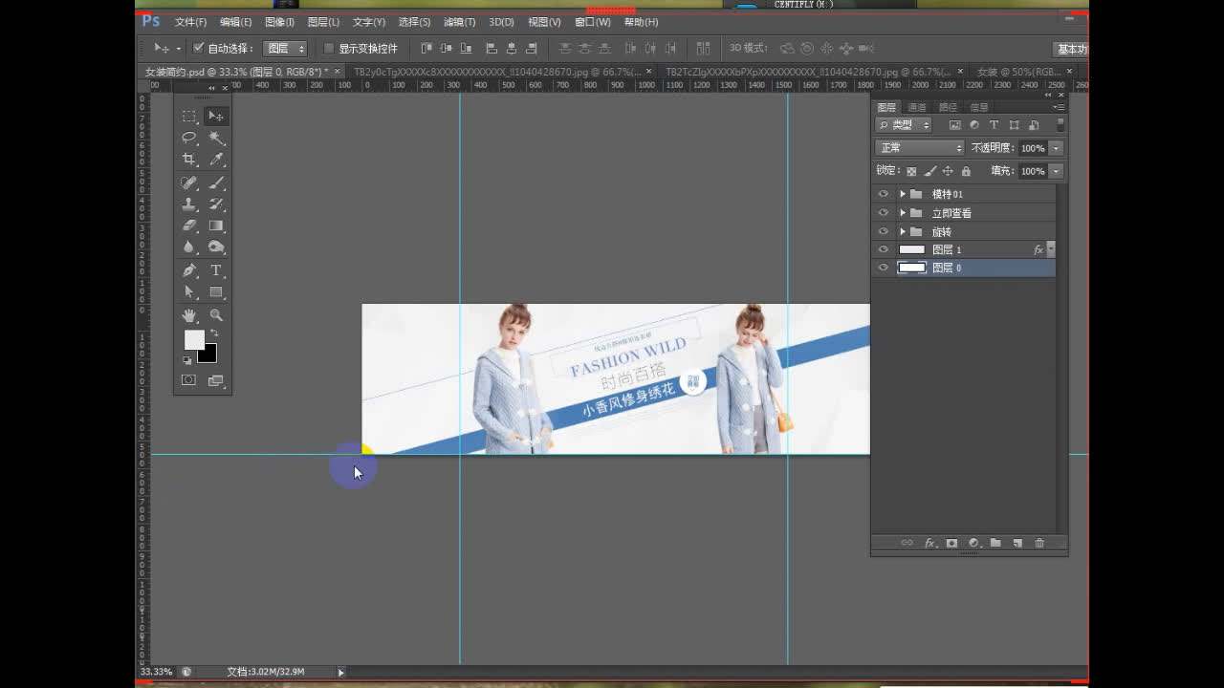
Task: Open the 正常 blend mode dropdown
Action: (920, 148)
